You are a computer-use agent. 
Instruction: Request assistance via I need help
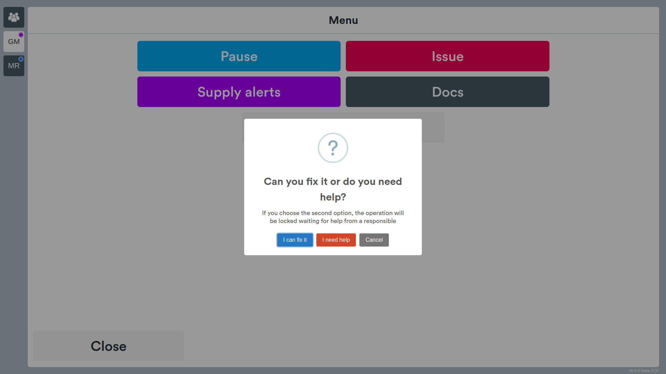336,240
